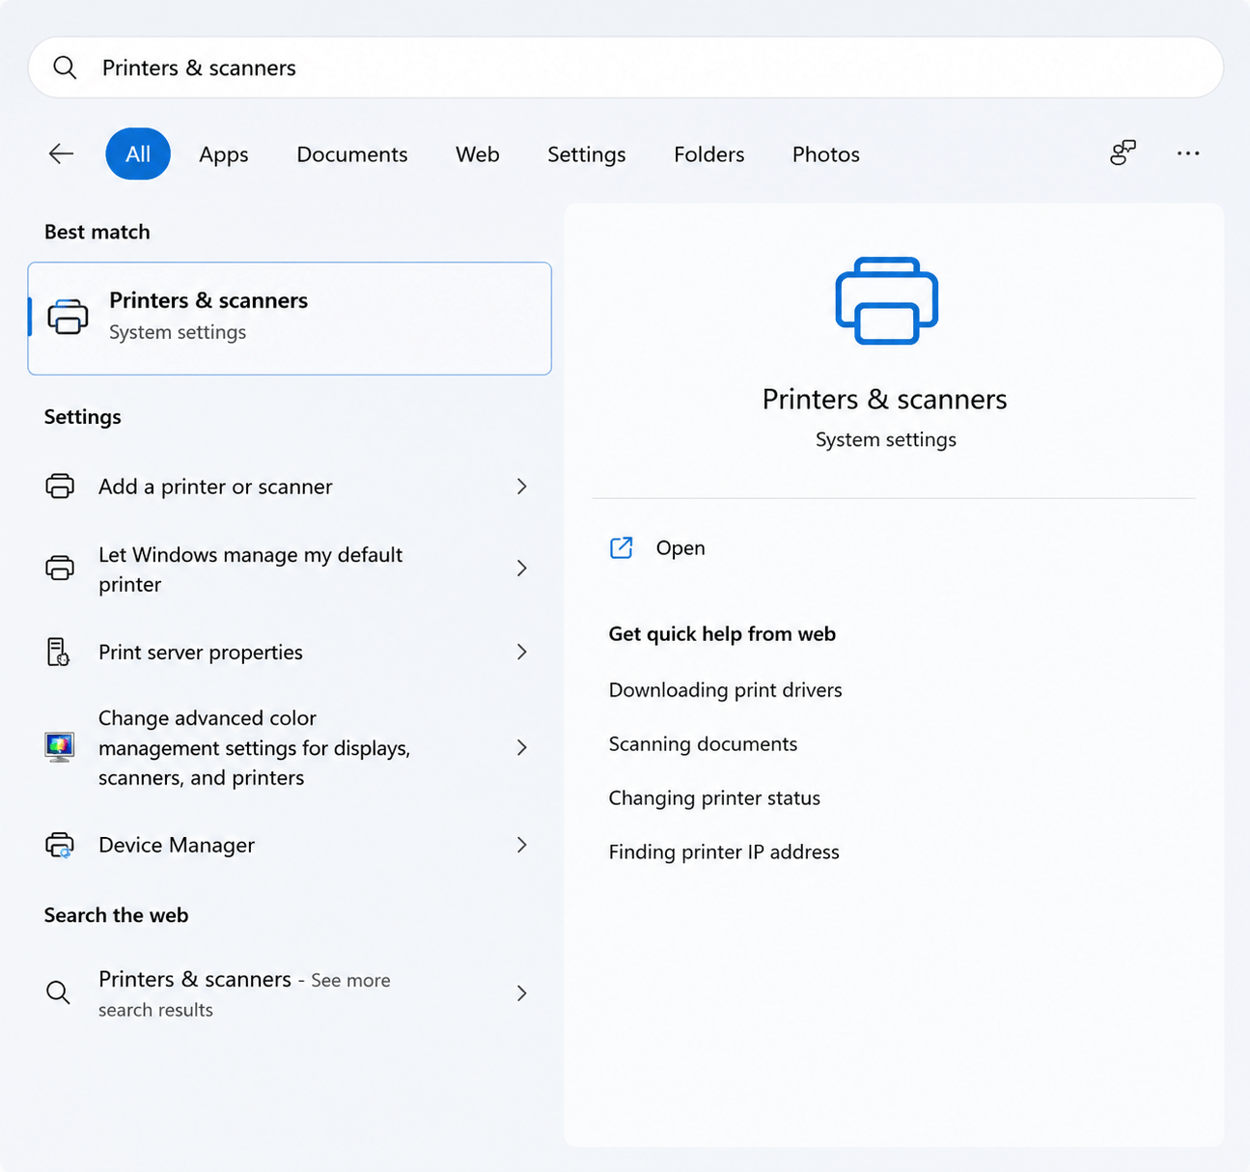Open Scanning documents help link
This screenshot has width=1250, height=1172.
704,744
